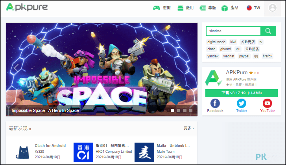Select the tv search tag
Viewport: 286px width, 165px height.
[x=261, y=42]
